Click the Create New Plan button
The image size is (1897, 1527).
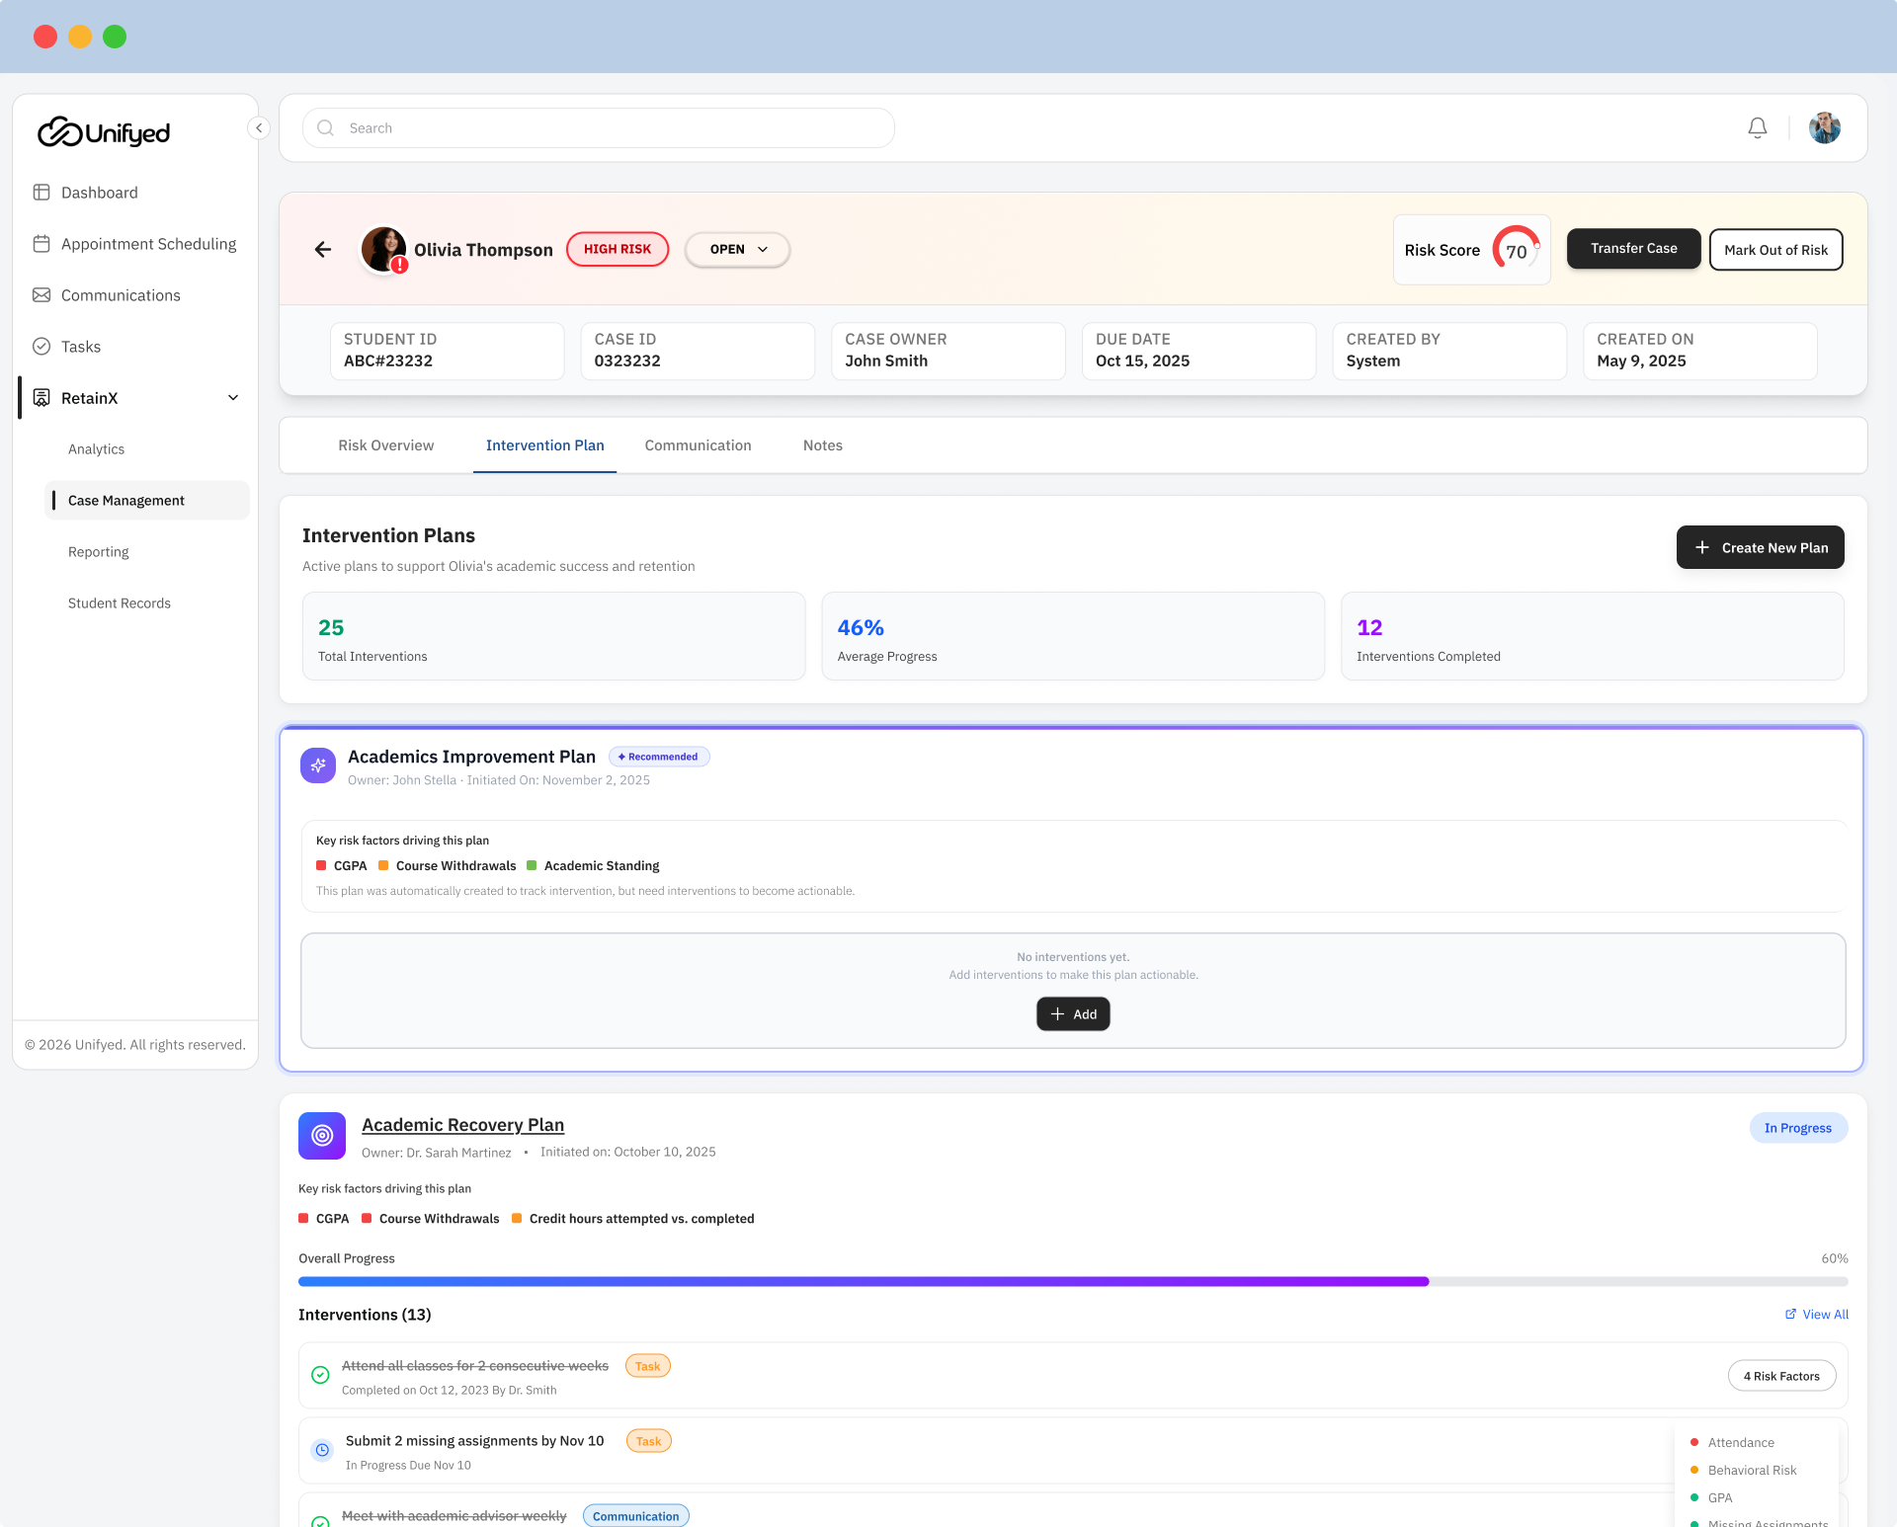click(1760, 547)
